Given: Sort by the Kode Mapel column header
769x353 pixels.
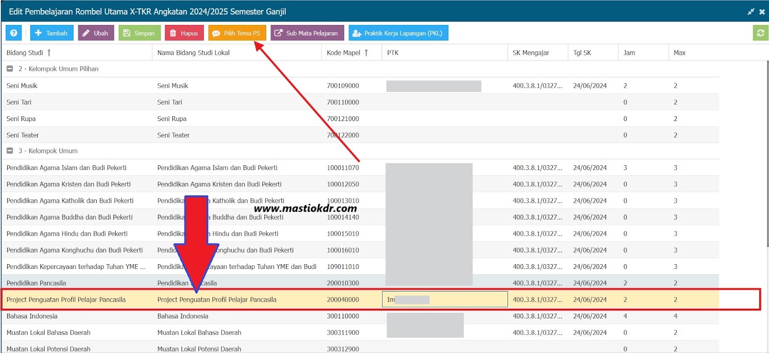Looking at the screenshot, I should click(352, 53).
